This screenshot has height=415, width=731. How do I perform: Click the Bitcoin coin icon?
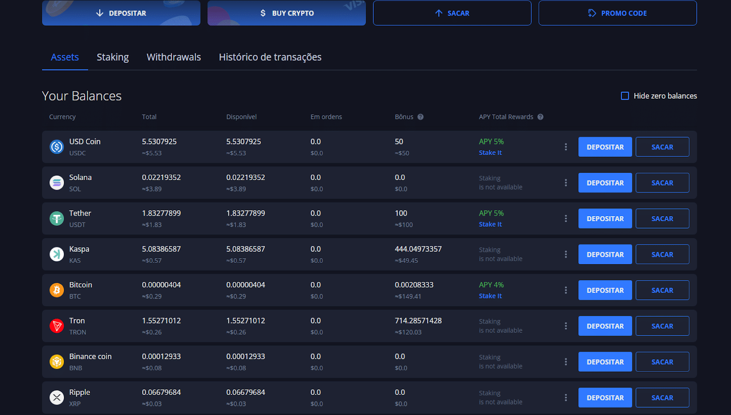[x=57, y=290]
